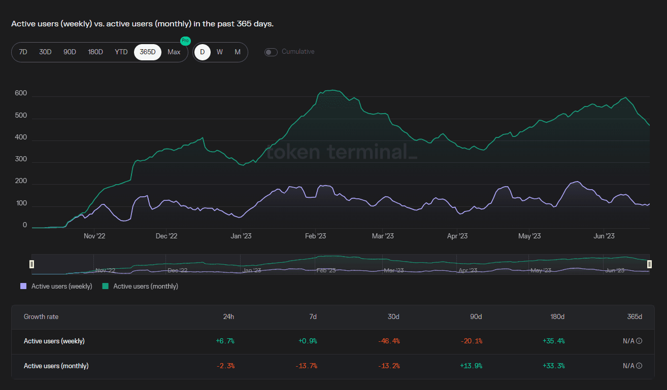Switch to the 90D time range
Screen dimensions: 667x390
pyautogui.click(x=70, y=52)
